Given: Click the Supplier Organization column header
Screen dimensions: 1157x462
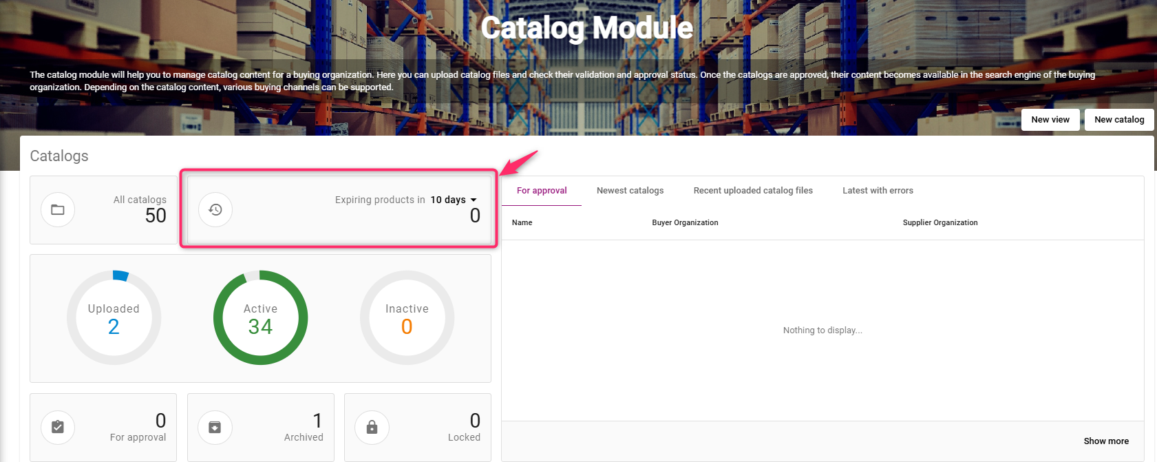Looking at the screenshot, I should pos(940,223).
